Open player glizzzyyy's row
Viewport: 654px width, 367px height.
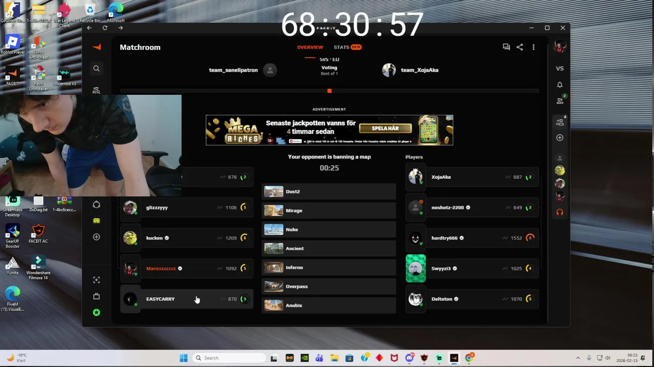click(x=186, y=207)
